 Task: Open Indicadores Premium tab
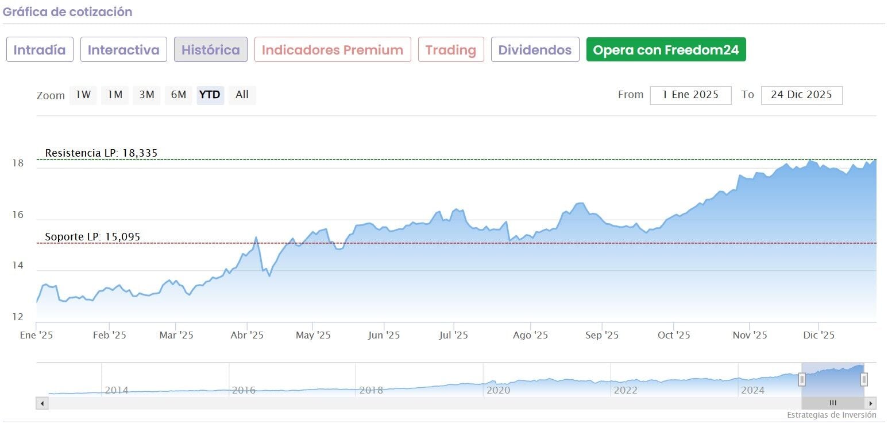(x=333, y=50)
